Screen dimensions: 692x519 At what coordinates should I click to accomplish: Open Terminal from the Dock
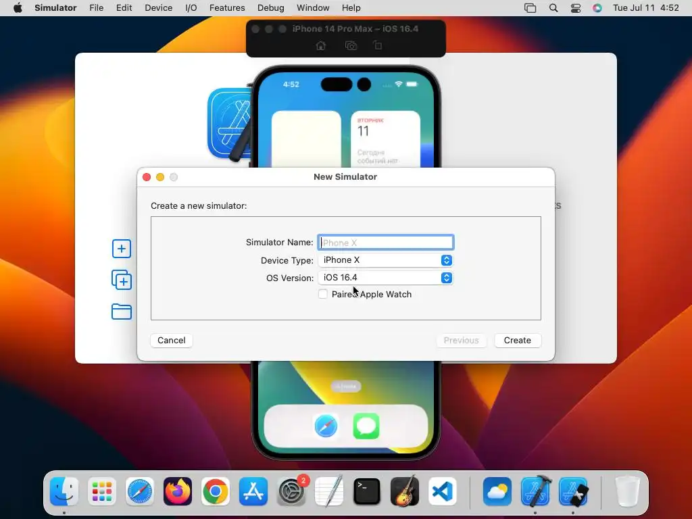tap(367, 491)
